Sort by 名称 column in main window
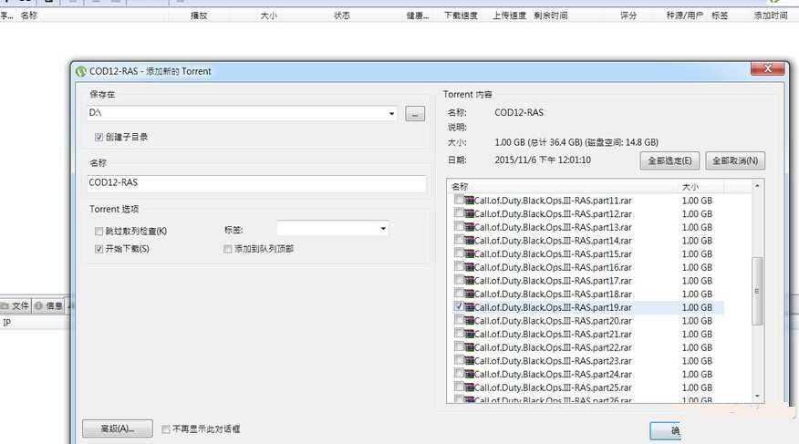Screen dimensions: 799x444 click(x=29, y=15)
